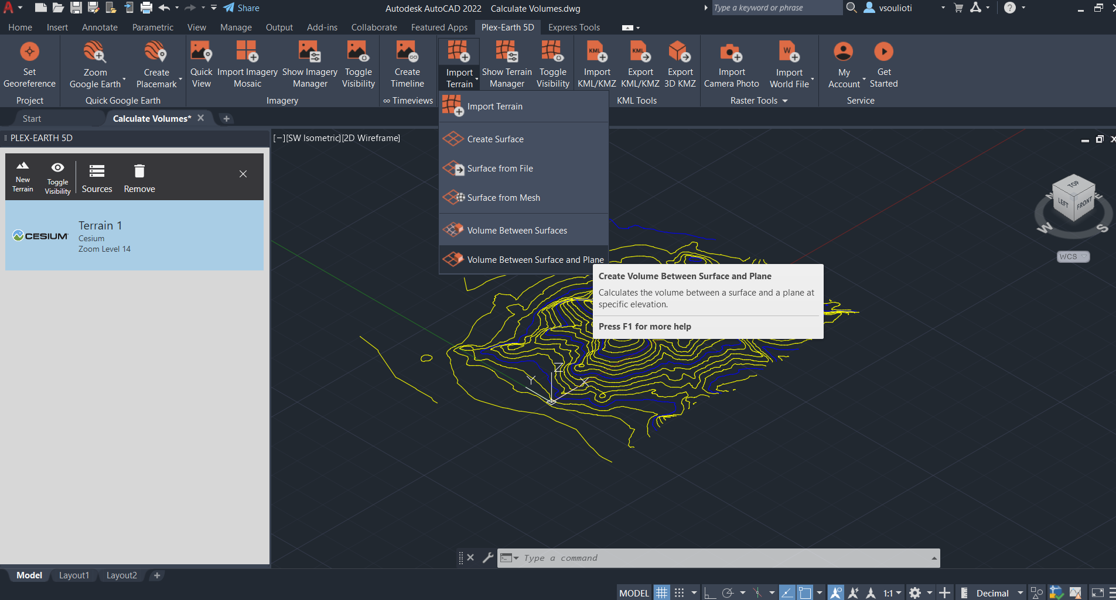Close the Plex-Earth terrain toolbar

[x=243, y=174]
